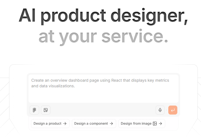Click the word 'React' in the placeholder
Image resolution: width=201 pixels, height=137 pixels.
pyautogui.click(x=117, y=80)
